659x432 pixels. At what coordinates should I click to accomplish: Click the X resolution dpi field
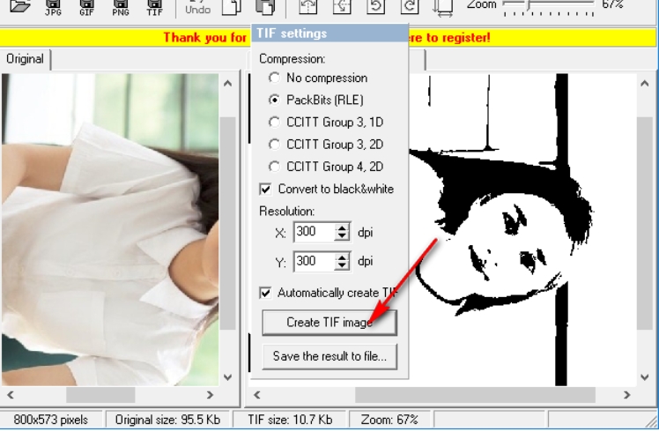tap(314, 232)
